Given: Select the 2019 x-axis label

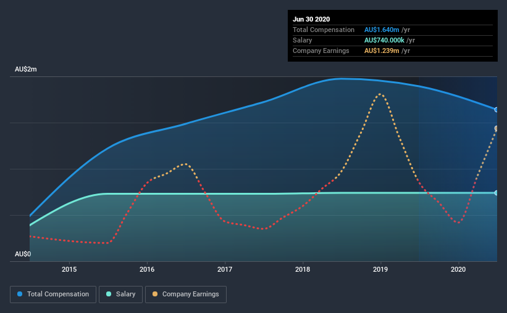Looking at the screenshot, I should [x=380, y=269].
